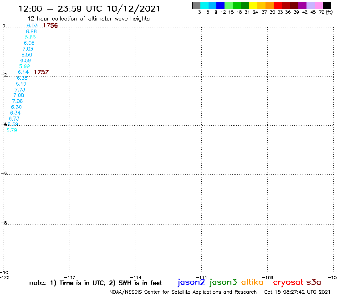Select wave height value 6.98
Image resolution: width=337 pixels, height=296 pixels.
31,31
